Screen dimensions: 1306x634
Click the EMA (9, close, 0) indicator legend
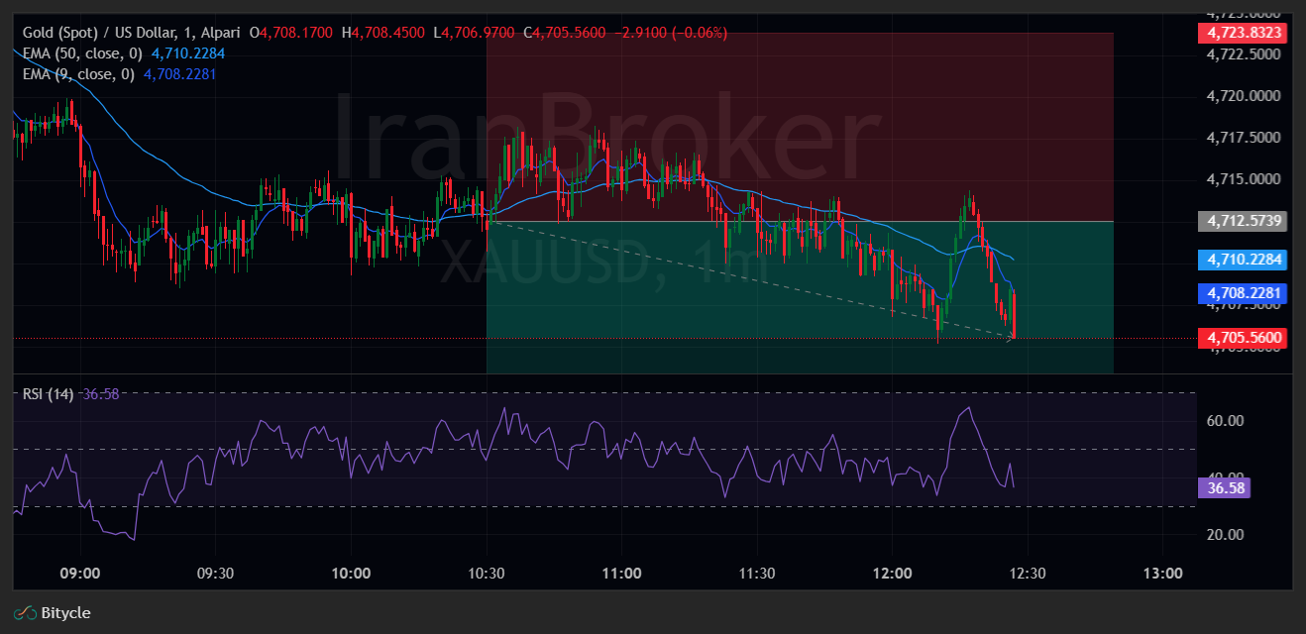tap(78, 74)
